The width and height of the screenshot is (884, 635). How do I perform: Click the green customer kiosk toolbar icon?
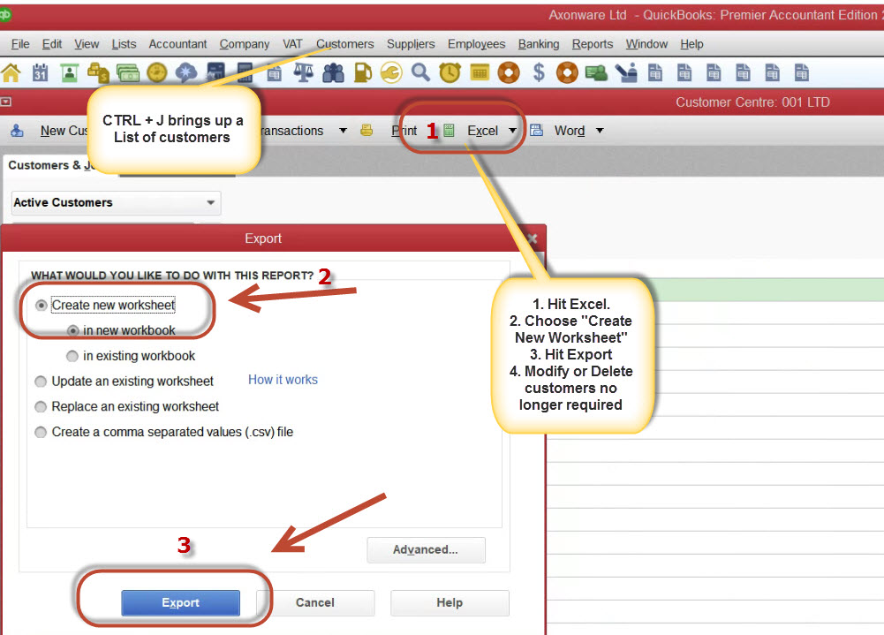tap(70, 72)
